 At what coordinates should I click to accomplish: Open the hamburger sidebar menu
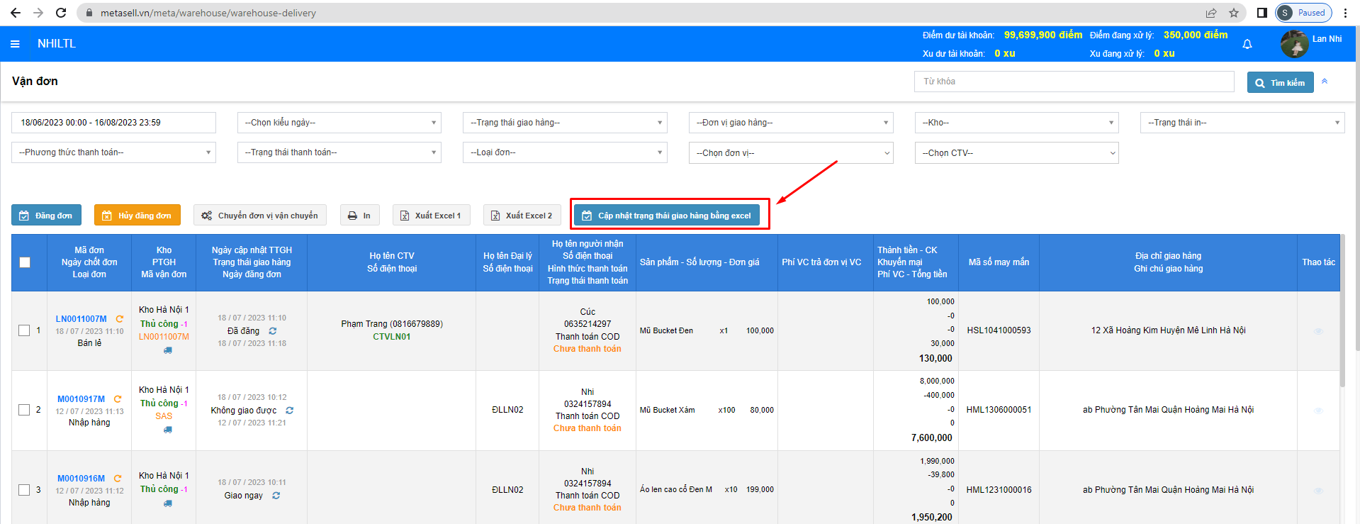(15, 44)
